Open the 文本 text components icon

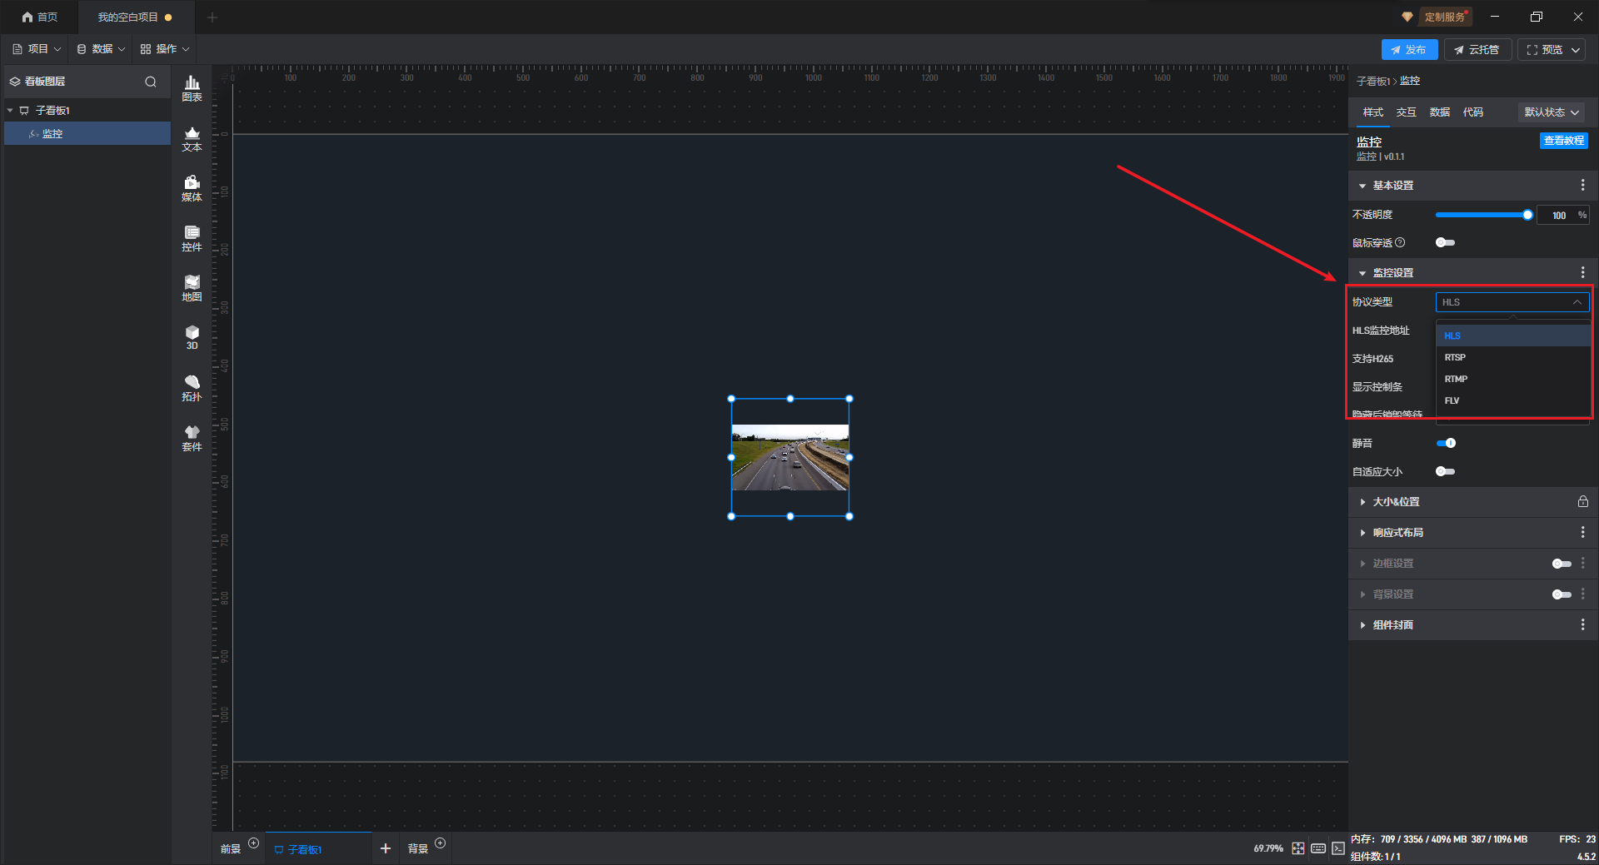[x=192, y=138]
